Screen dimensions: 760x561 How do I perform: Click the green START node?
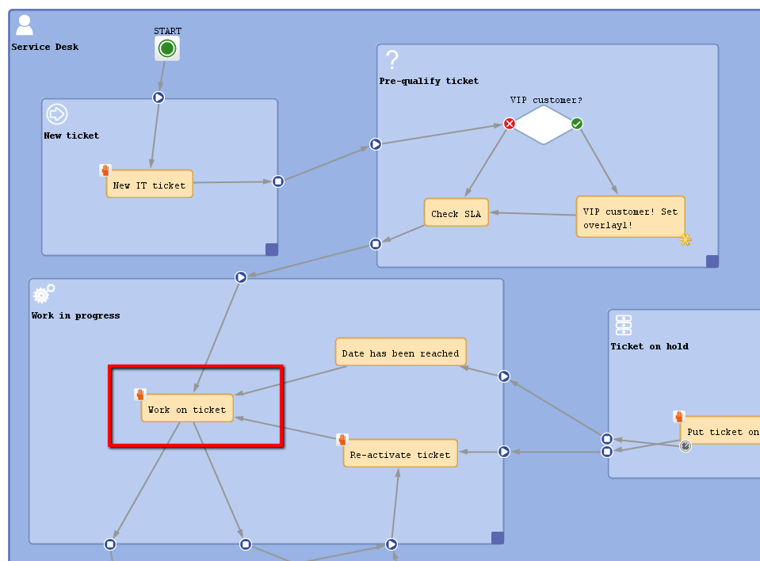[167, 48]
